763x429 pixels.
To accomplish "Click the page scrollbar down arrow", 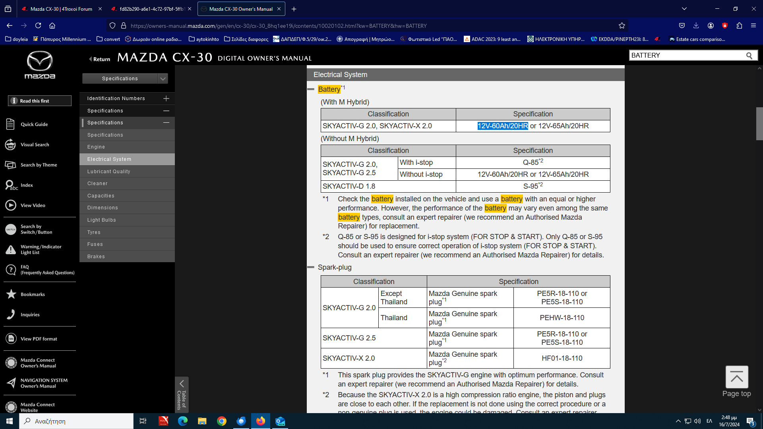I will point(759,410).
